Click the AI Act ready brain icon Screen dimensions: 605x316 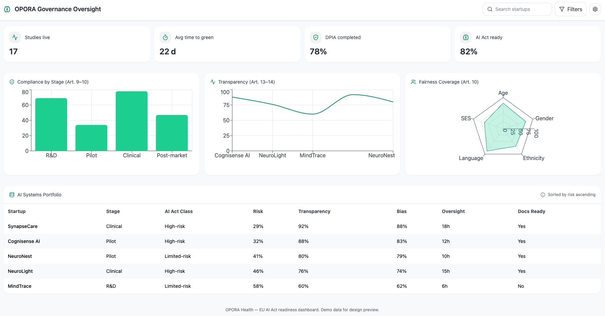point(466,37)
